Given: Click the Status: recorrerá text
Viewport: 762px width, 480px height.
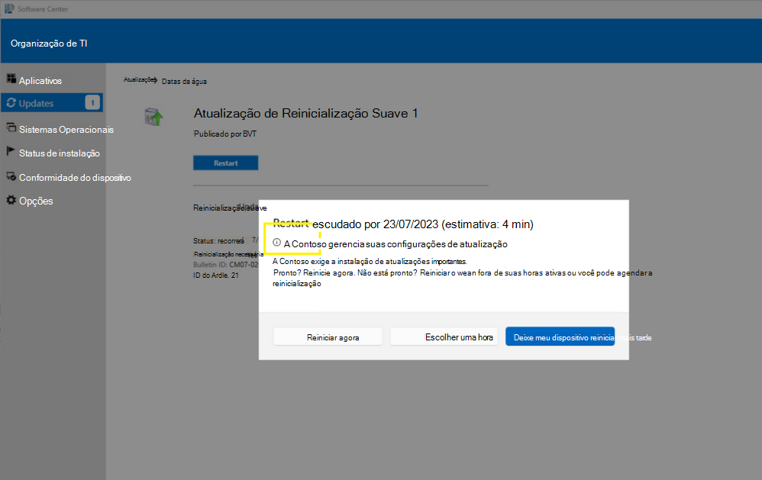Looking at the screenshot, I should pos(218,241).
